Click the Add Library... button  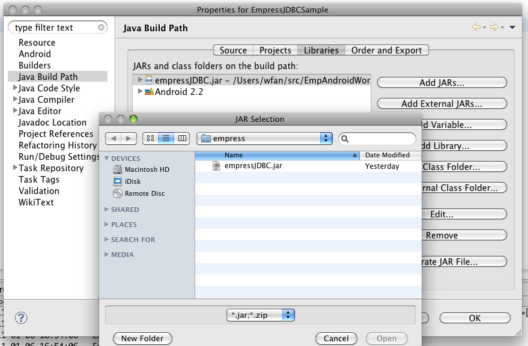tap(464, 145)
